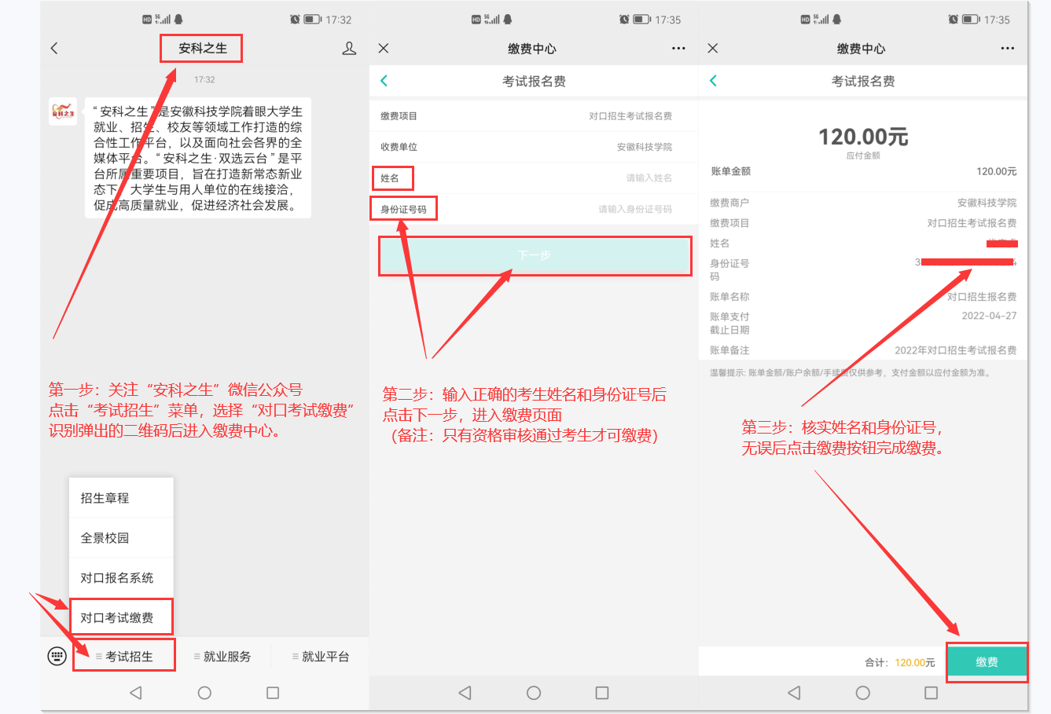Open the profile icon in 安科之生 chat header
The height and width of the screenshot is (714, 1051).
click(349, 49)
